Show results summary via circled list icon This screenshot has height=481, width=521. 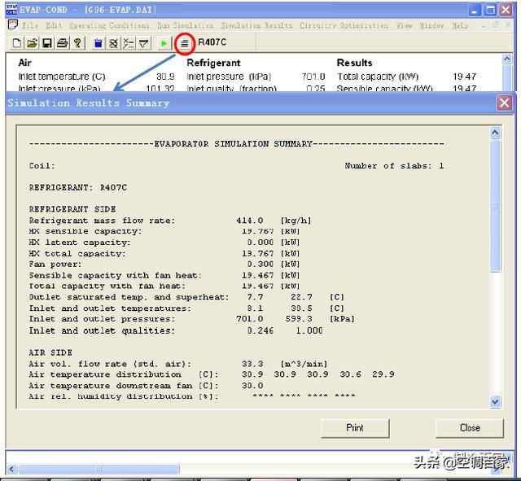click(185, 42)
